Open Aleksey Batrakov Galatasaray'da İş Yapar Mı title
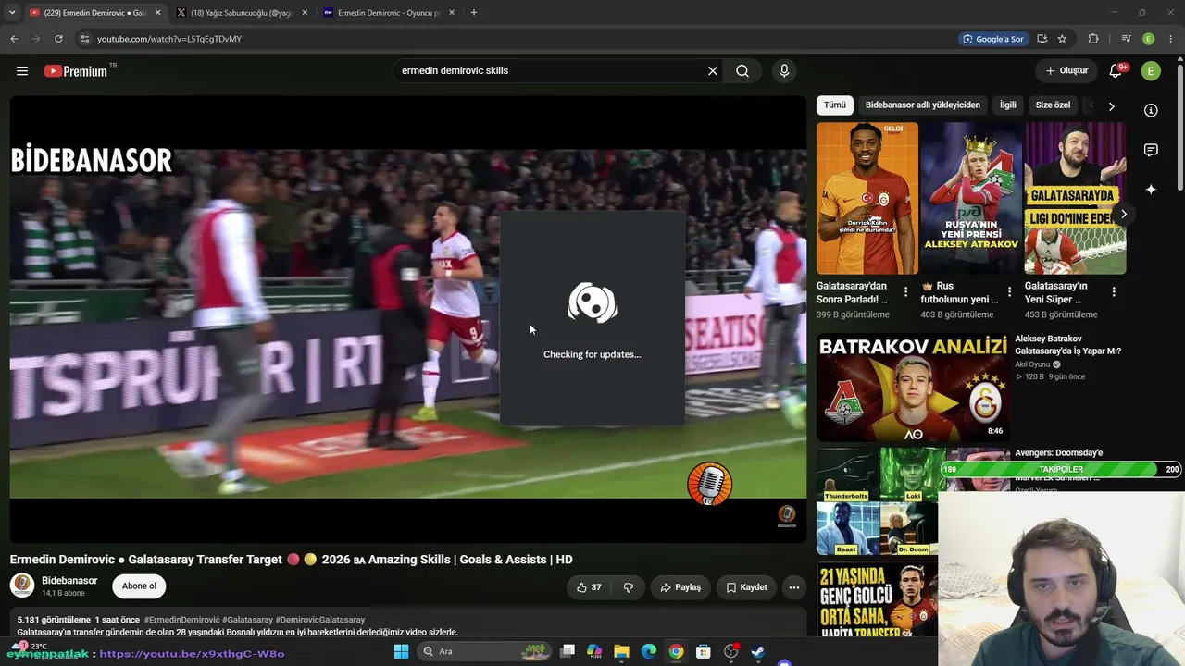Screen dimensions: 1185x666 coord(1067,345)
